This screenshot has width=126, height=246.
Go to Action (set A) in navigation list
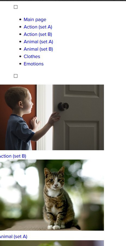(38, 27)
